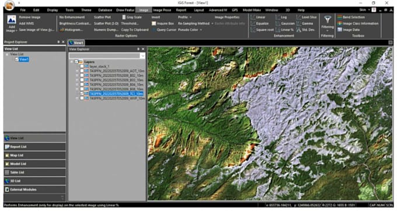The image size is (397, 211).
Task: Select the Filtering funnel icon
Action: coord(328,19)
